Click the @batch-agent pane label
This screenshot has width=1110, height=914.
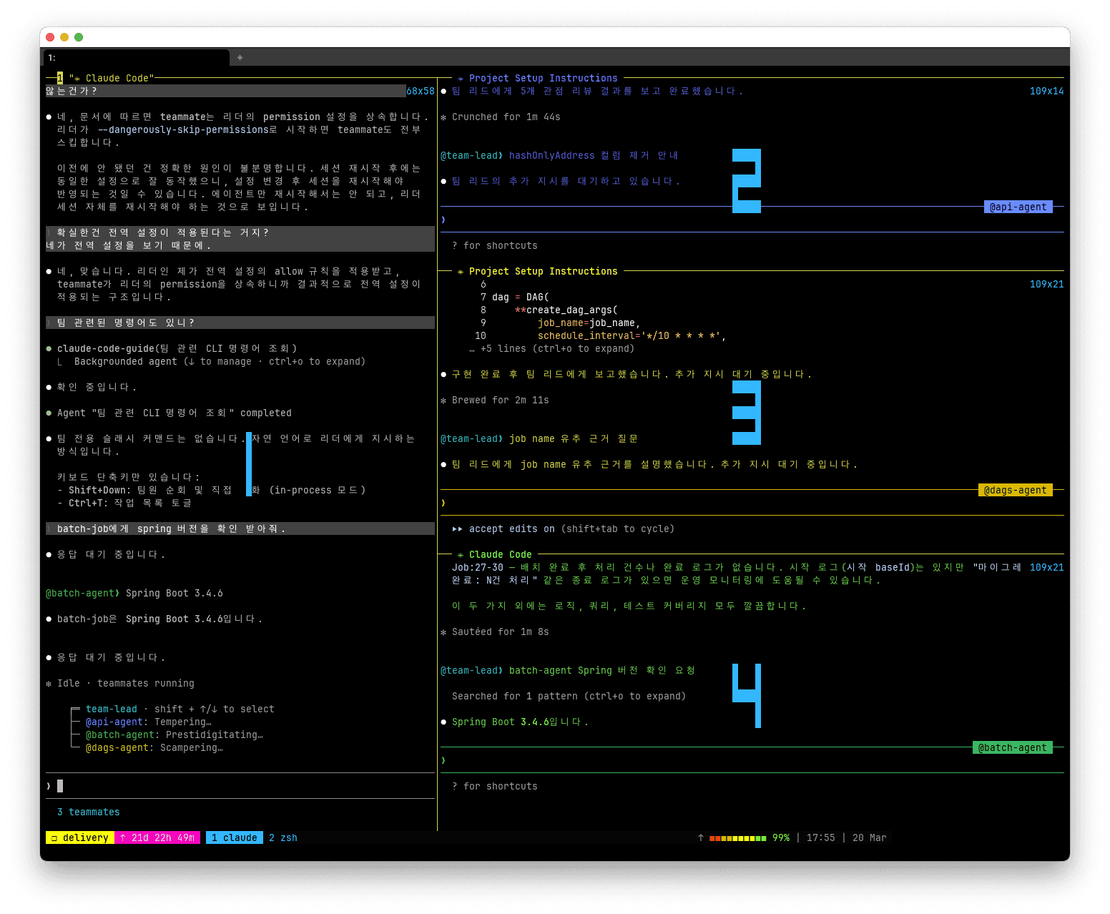[x=1012, y=748]
